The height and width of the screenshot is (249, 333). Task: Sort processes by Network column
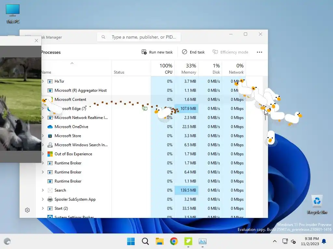tap(234, 68)
